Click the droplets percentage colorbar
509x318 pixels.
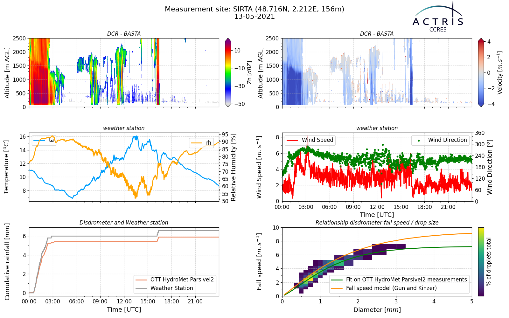click(481, 262)
